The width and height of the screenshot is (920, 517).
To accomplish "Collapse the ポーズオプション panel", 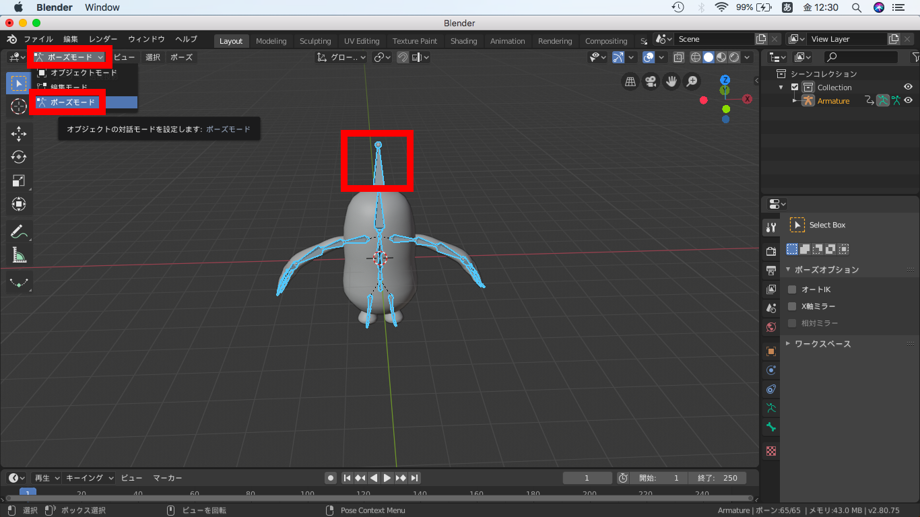I will [x=789, y=269].
